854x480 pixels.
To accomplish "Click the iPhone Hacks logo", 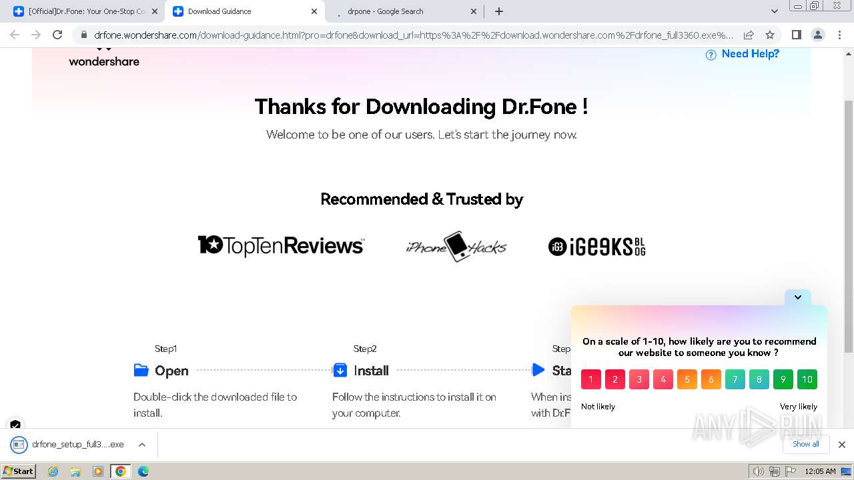I will [x=456, y=247].
